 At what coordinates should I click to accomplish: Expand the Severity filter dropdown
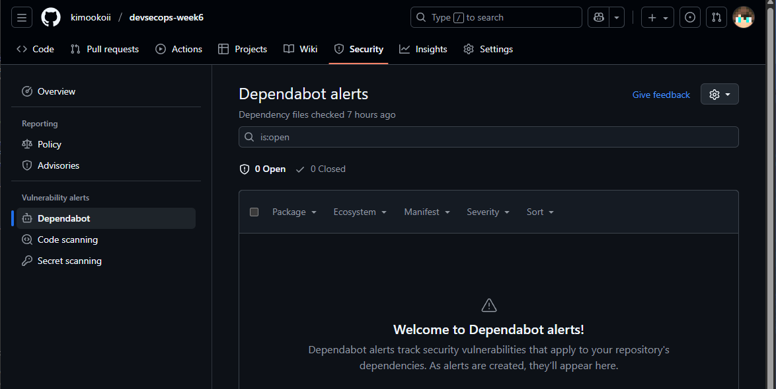click(488, 212)
